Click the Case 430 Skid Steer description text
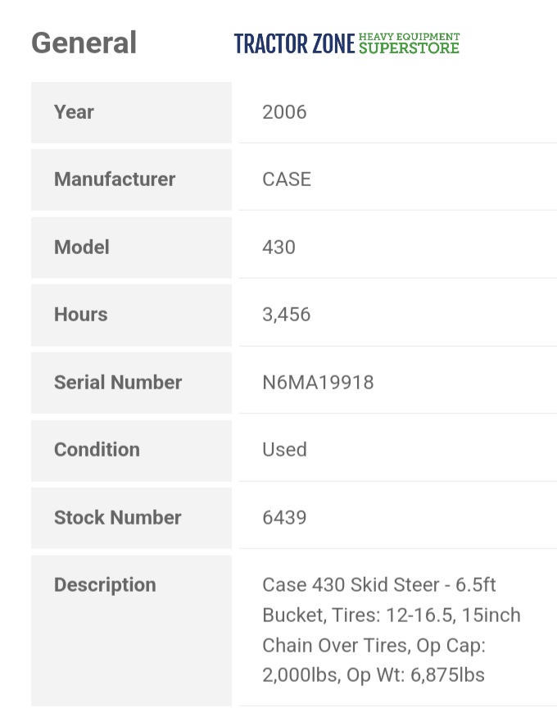 pyautogui.click(x=378, y=585)
